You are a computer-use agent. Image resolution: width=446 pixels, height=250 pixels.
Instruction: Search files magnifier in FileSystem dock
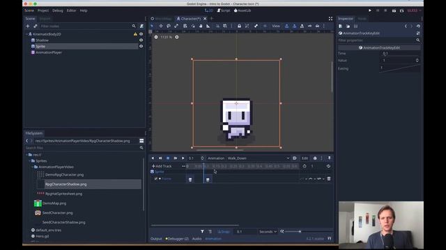141,148
